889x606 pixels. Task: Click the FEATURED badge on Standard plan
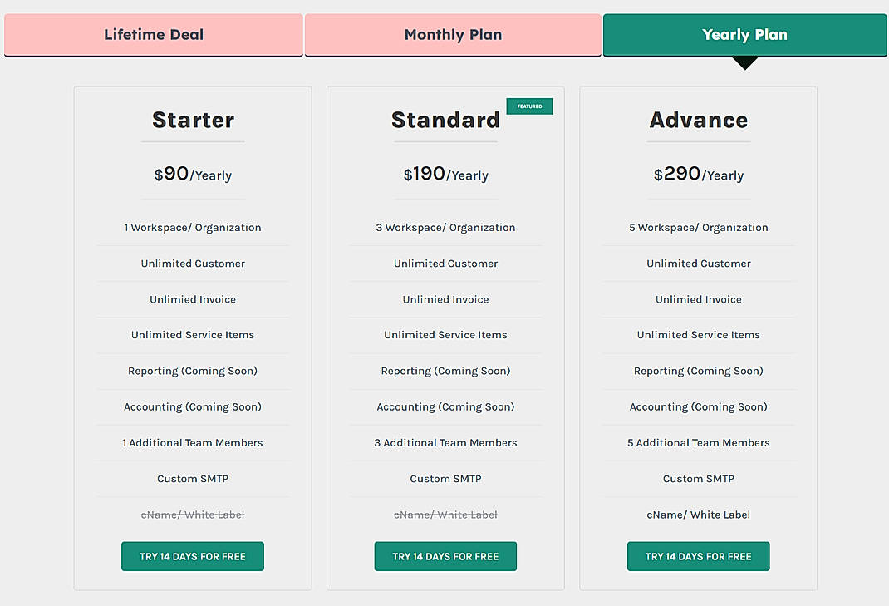point(529,106)
